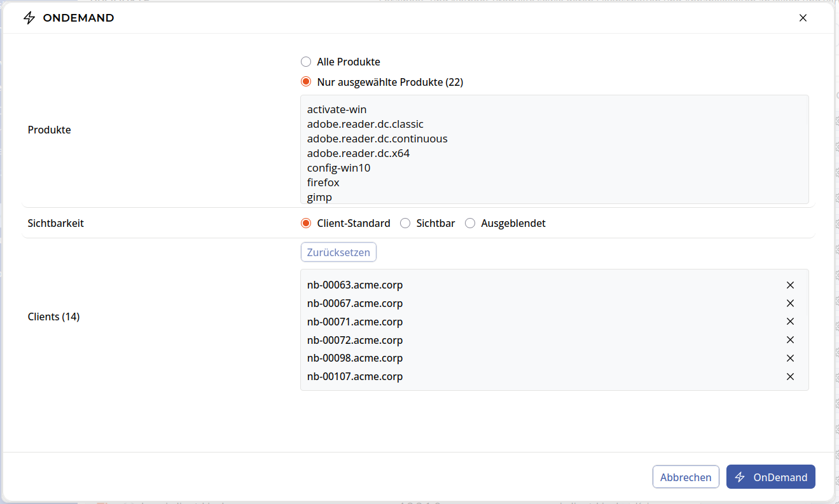Click product adobe.reader.dc.classic

365,124
